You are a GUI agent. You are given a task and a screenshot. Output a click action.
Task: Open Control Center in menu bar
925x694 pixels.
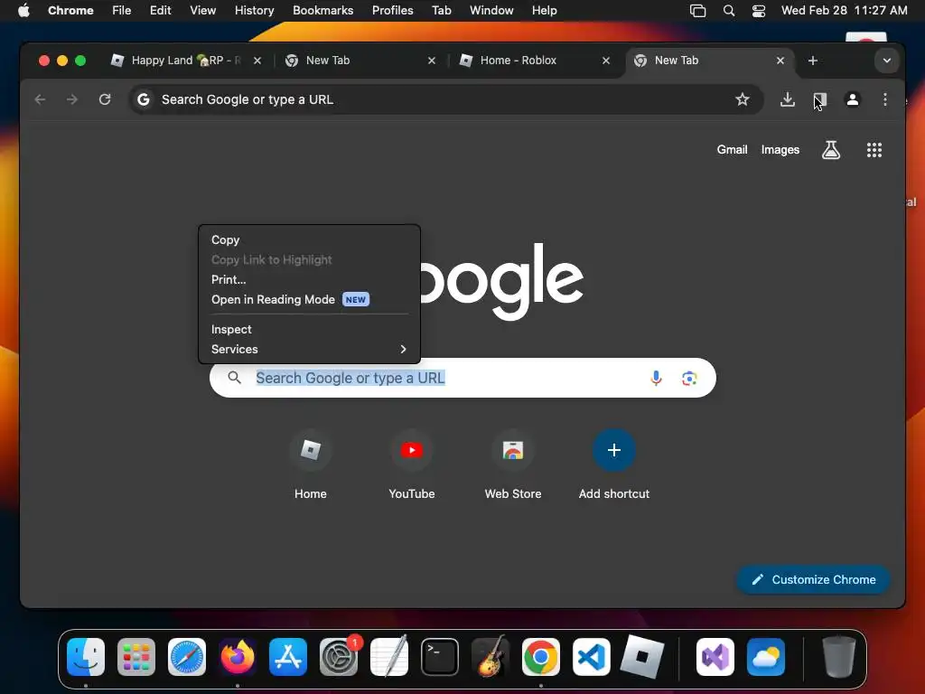pyautogui.click(x=759, y=11)
